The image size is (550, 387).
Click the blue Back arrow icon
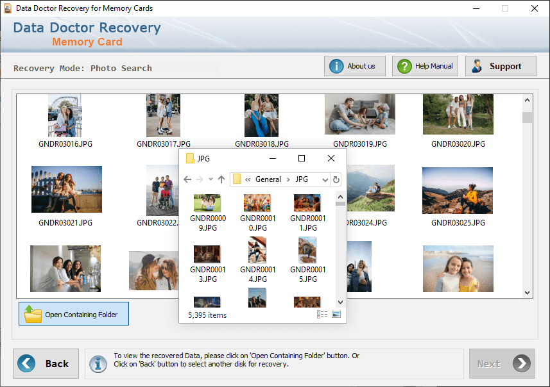pos(26,363)
